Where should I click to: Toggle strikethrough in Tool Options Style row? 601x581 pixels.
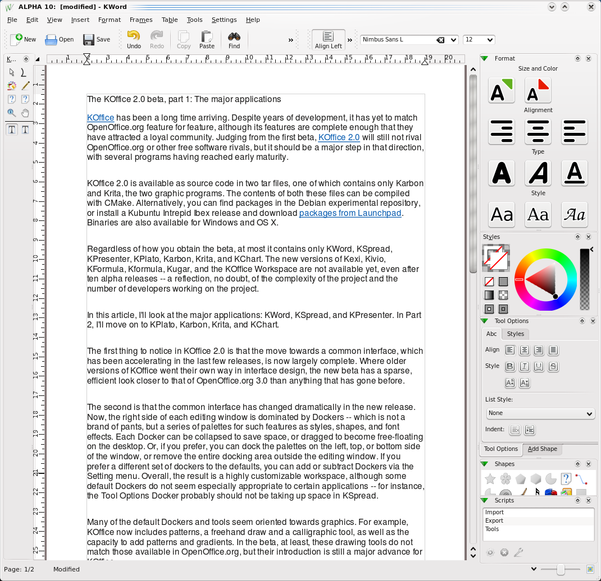553,367
